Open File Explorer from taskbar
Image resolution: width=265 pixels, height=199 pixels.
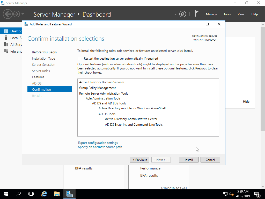coord(57,194)
